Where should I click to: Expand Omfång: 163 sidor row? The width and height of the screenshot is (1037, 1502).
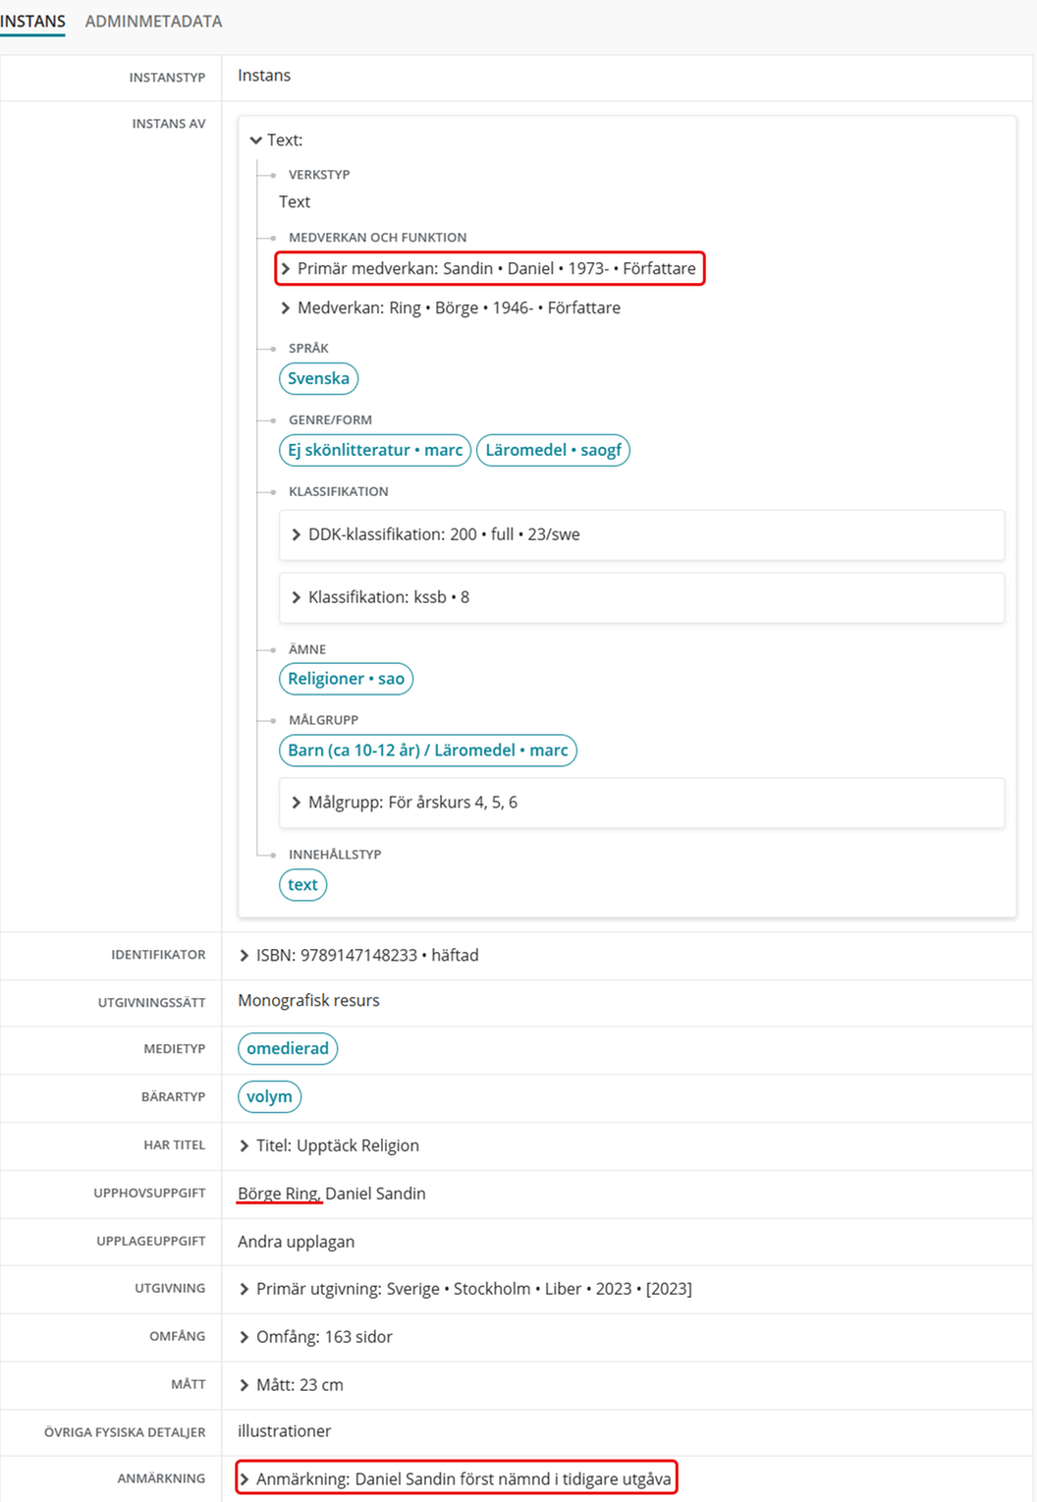tap(245, 1337)
